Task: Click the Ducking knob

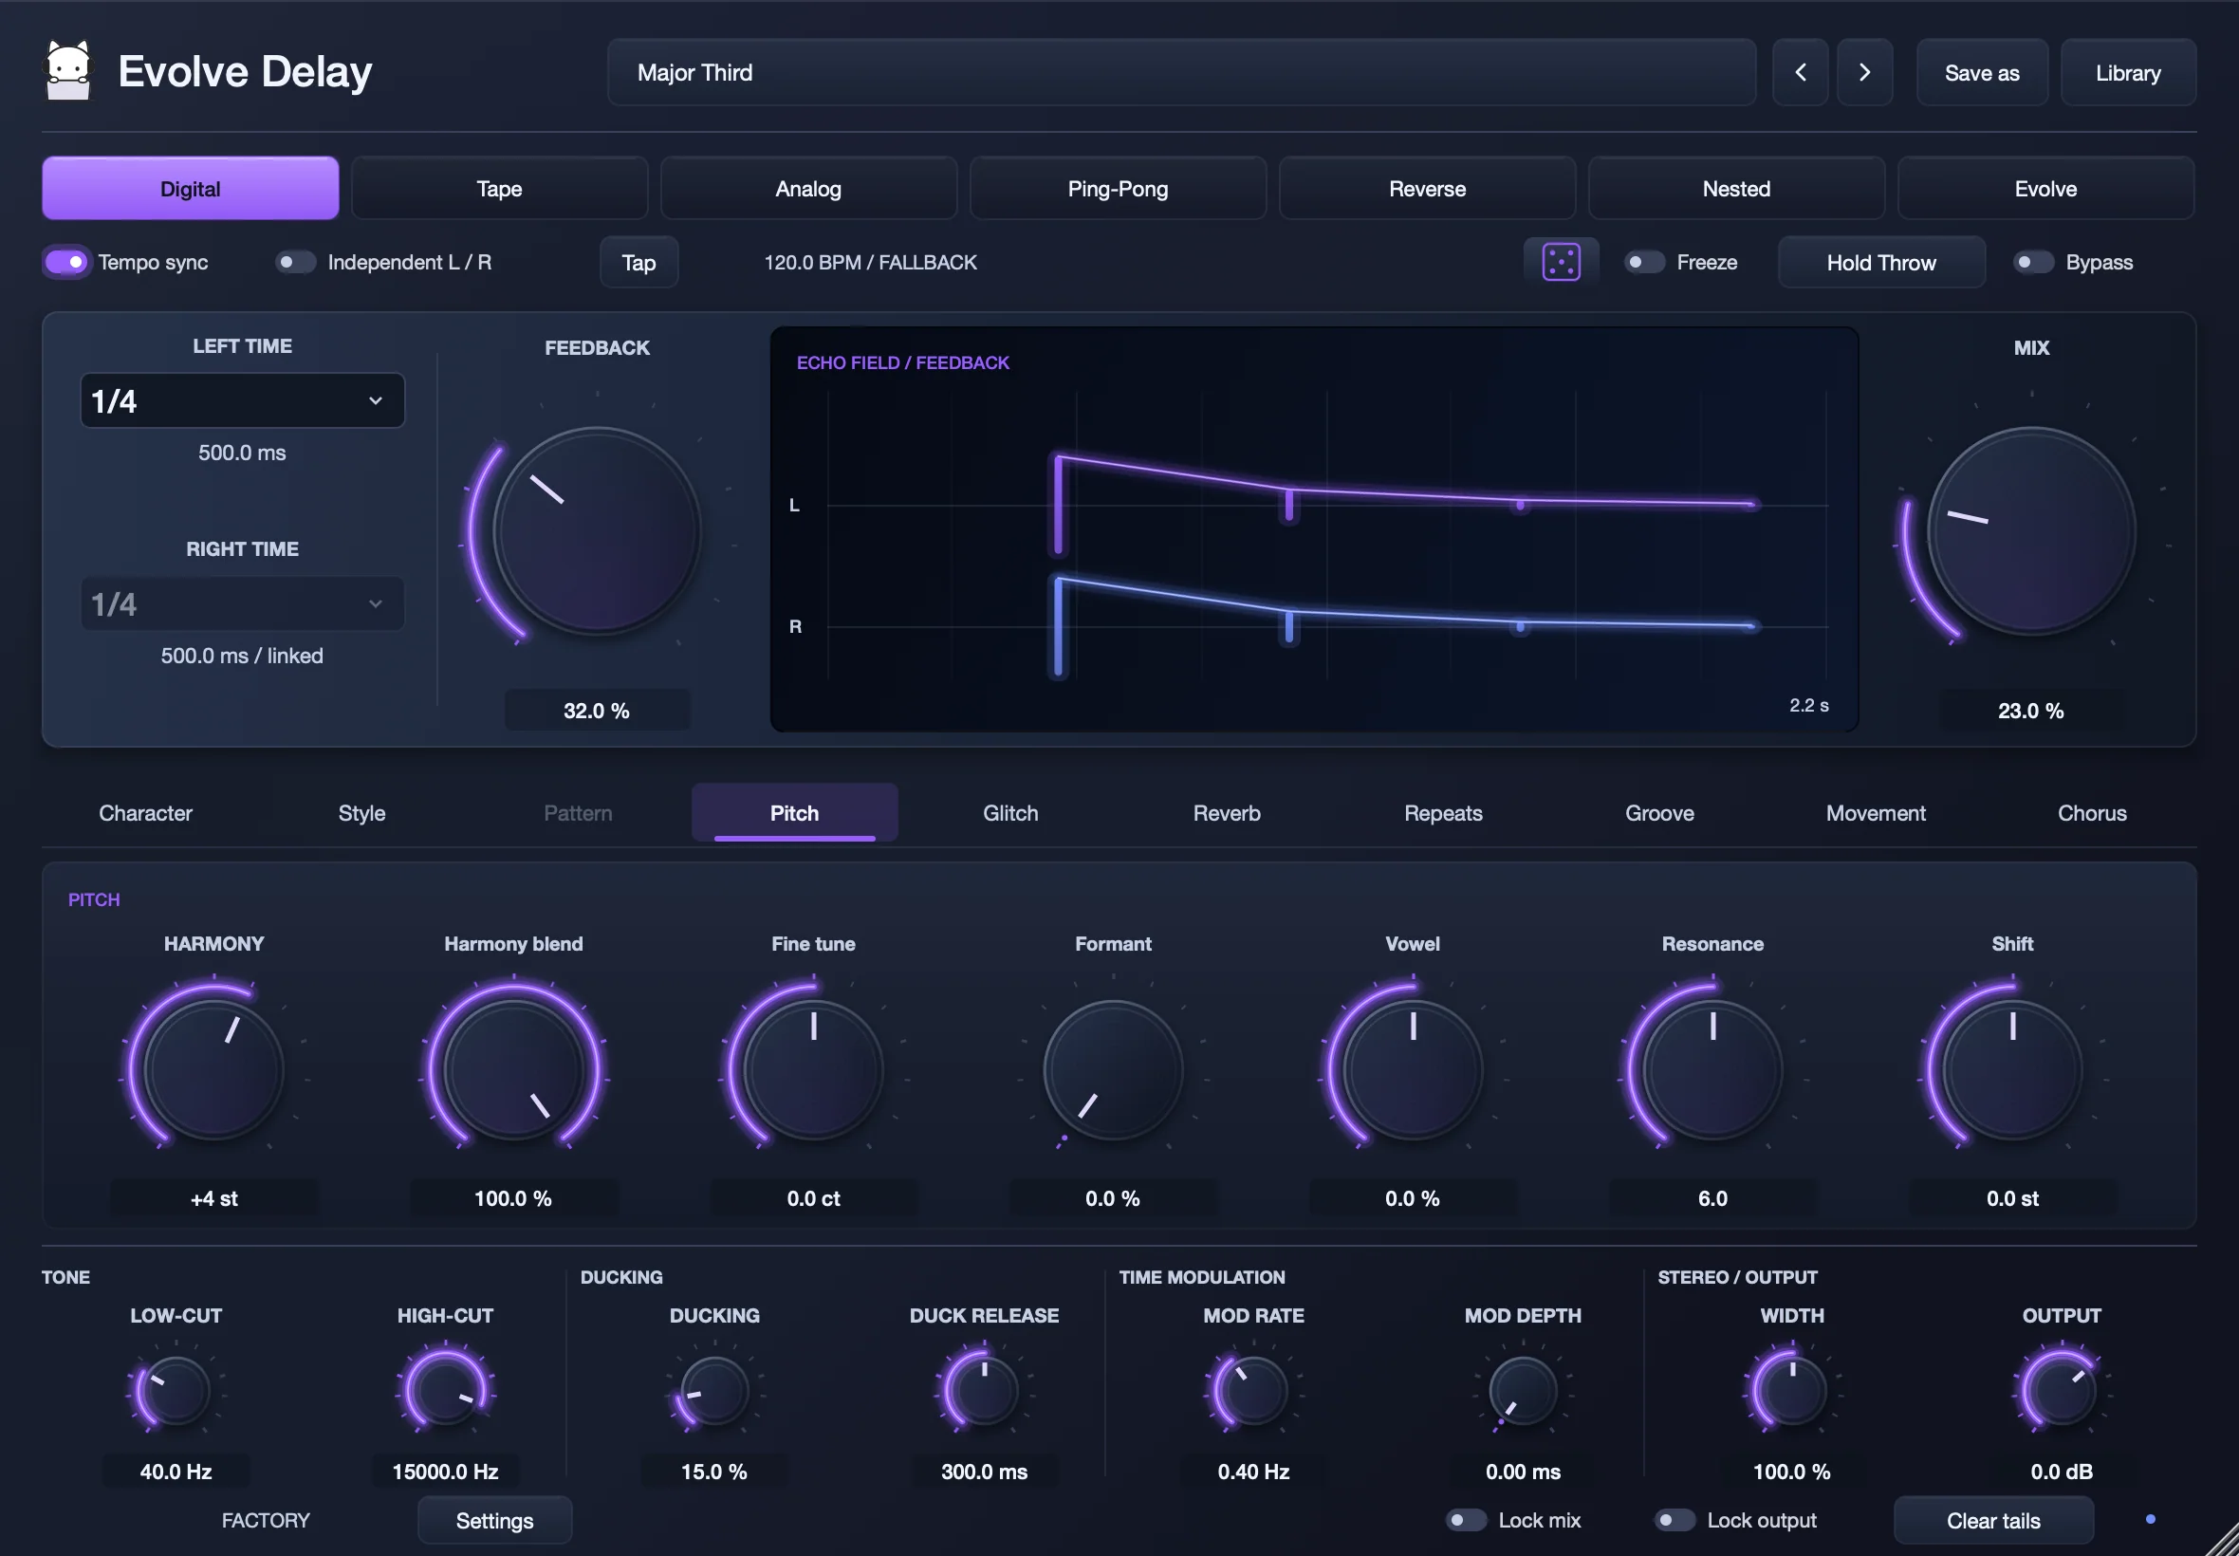Action: click(714, 1391)
